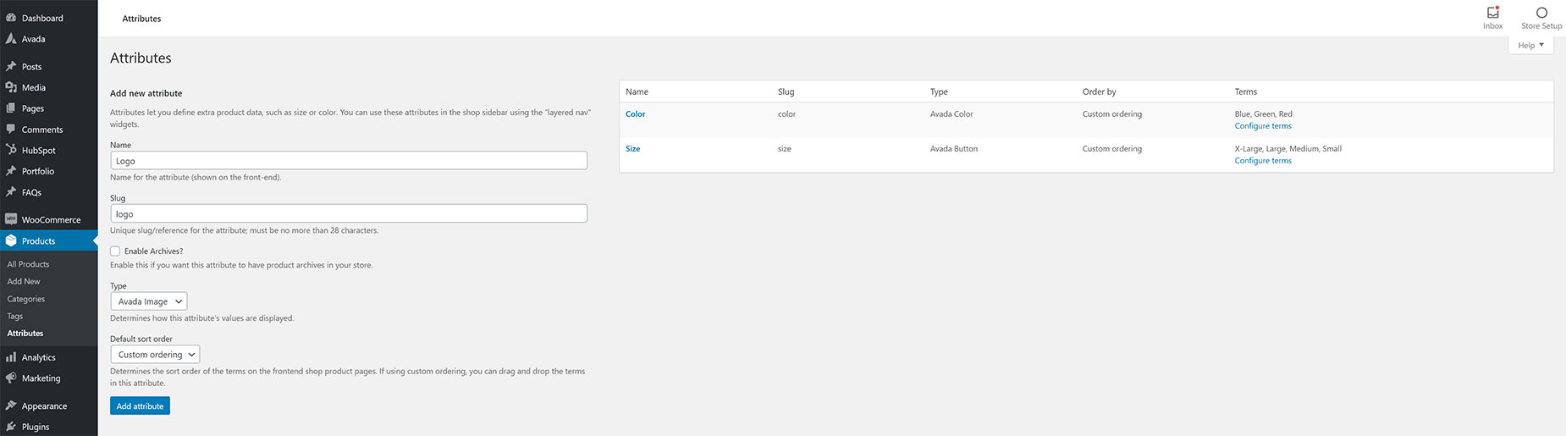Click the HubSpot sprocket icon
This screenshot has height=436, width=1566.
point(11,150)
